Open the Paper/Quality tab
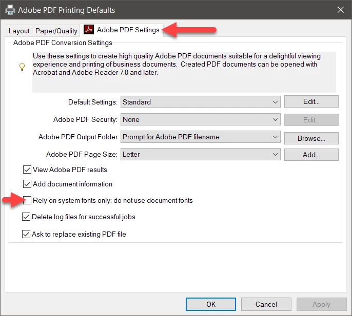Screen dimensions: 352x316 pyautogui.click(x=56, y=31)
